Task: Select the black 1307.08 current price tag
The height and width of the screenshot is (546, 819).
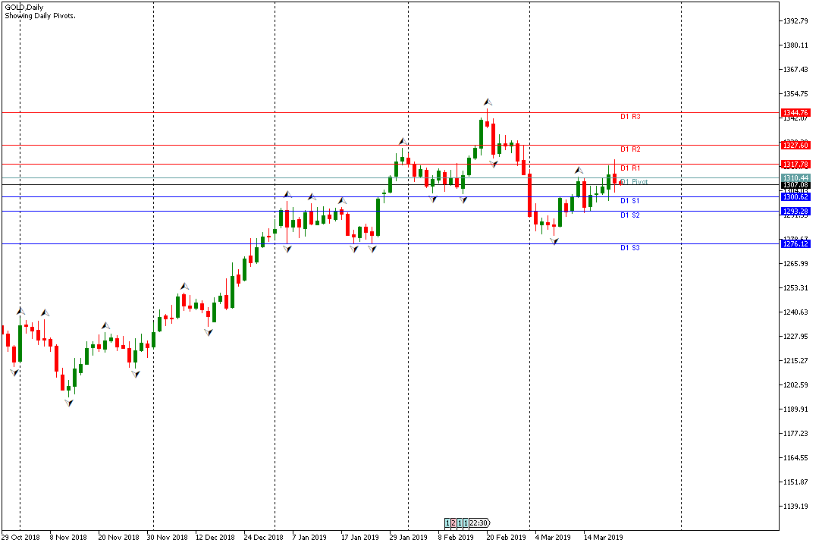Action: tap(795, 185)
